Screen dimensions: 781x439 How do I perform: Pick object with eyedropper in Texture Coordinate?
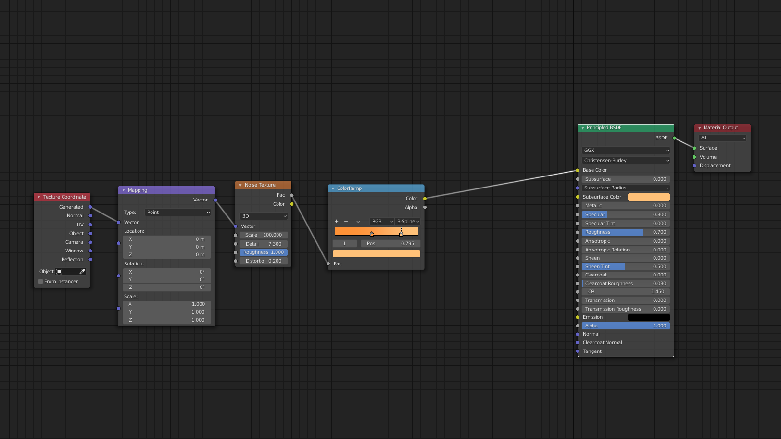(82, 272)
